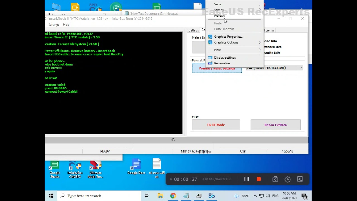Click the 10:56:19 status bar time
The image size is (357, 201).
pyautogui.click(x=288, y=151)
